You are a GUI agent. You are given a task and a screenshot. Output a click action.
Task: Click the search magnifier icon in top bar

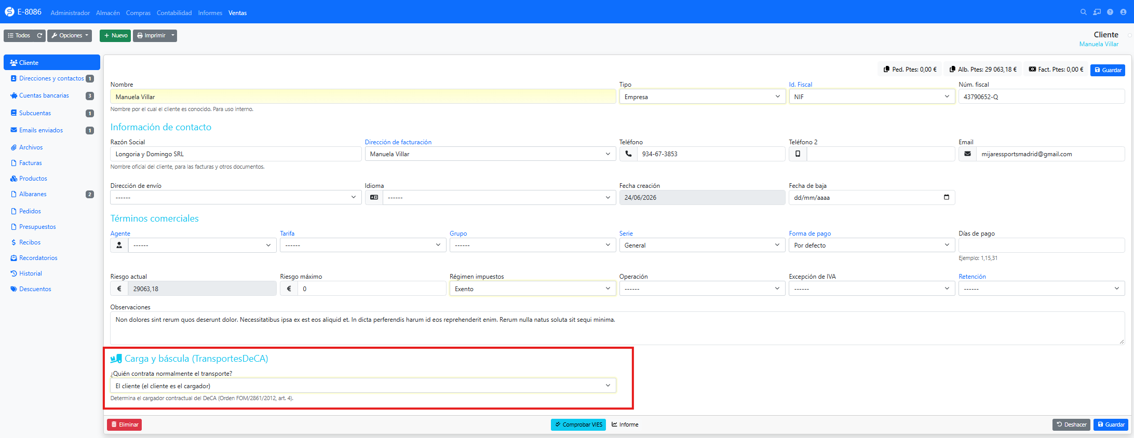(1083, 12)
